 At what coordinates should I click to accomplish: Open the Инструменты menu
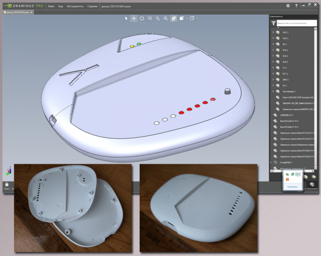click(75, 6)
